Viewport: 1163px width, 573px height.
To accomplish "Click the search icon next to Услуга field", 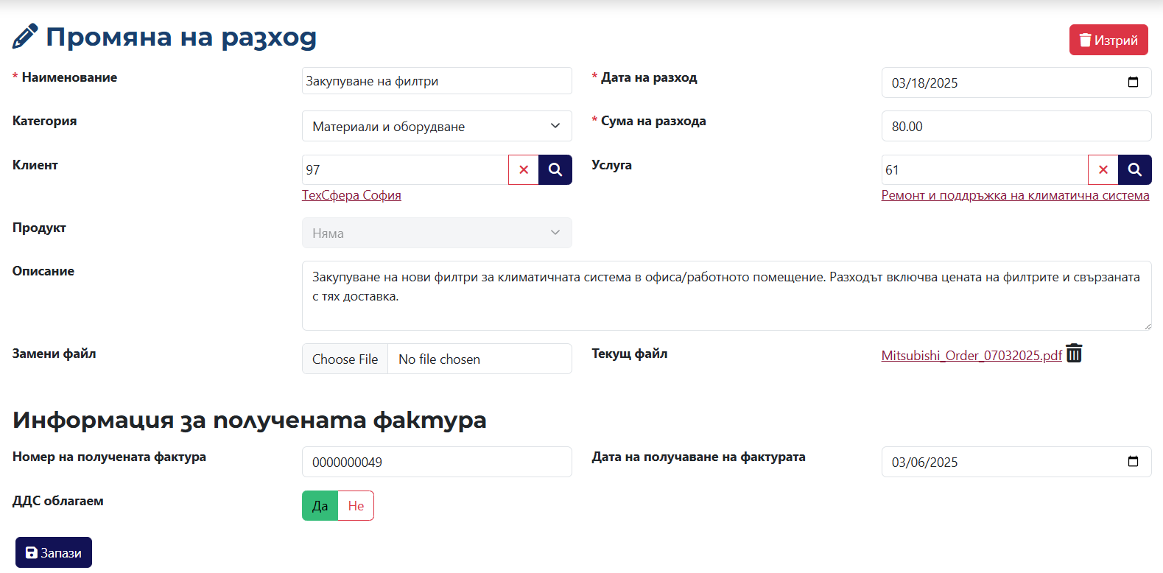I will click(1135, 170).
